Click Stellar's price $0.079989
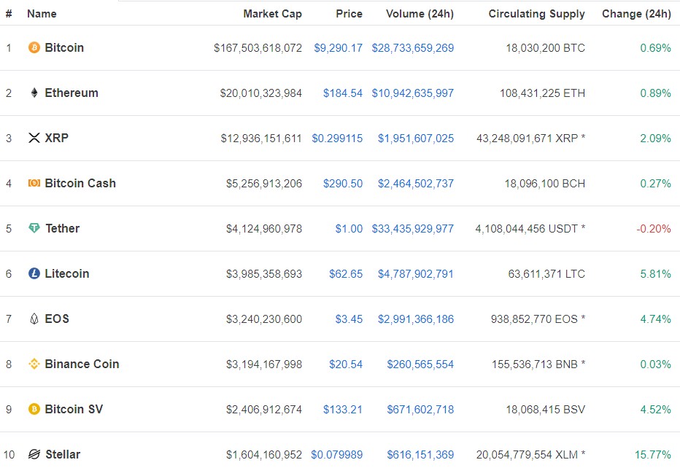 click(337, 455)
